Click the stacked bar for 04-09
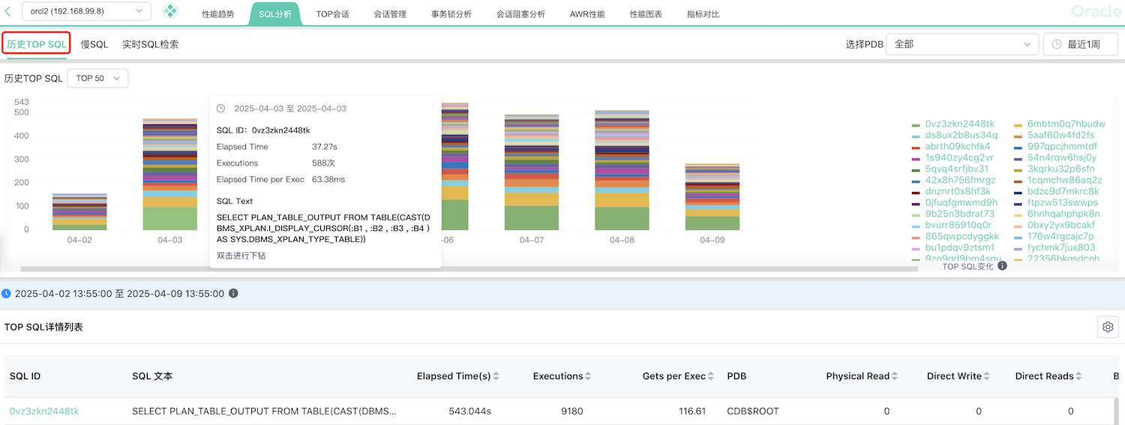1125x425 pixels. (712, 196)
